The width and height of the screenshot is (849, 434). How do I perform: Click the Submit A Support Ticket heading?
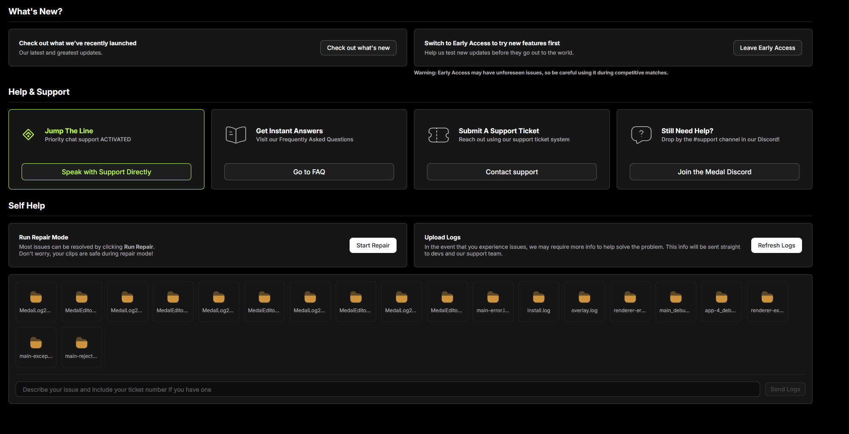tap(499, 131)
